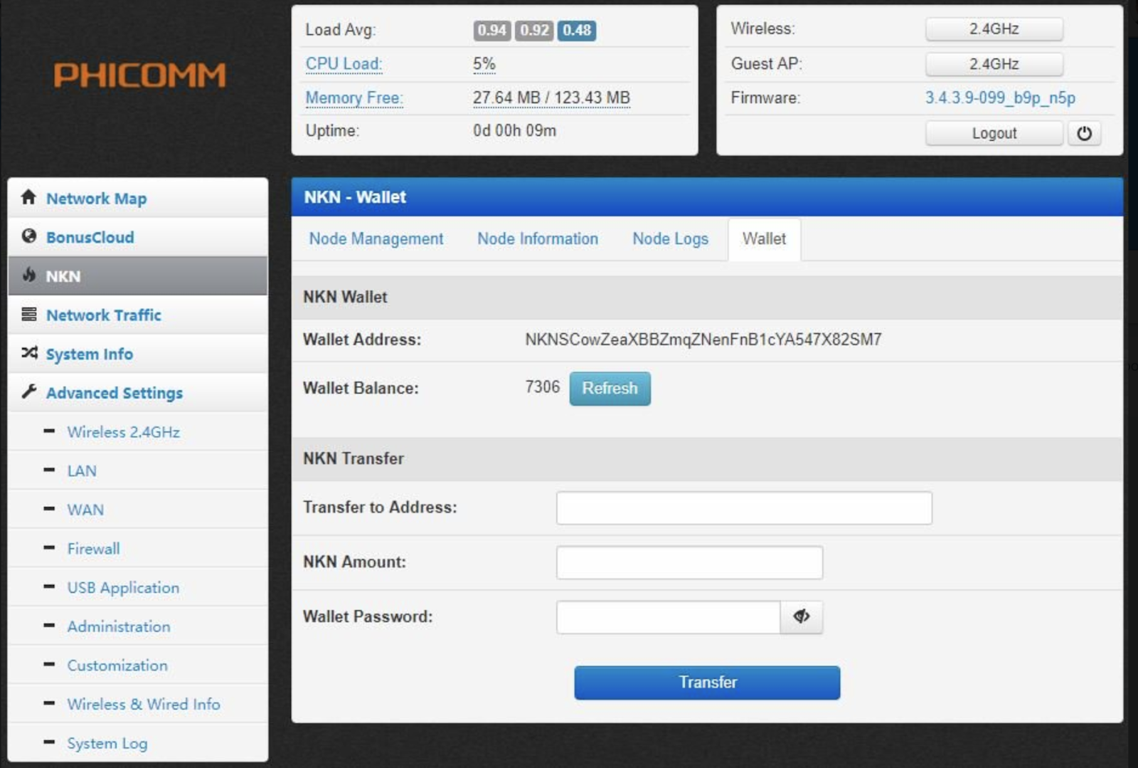Click the memory free value 27.64 MB
This screenshot has height=768, width=1138.
click(x=551, y=98)
